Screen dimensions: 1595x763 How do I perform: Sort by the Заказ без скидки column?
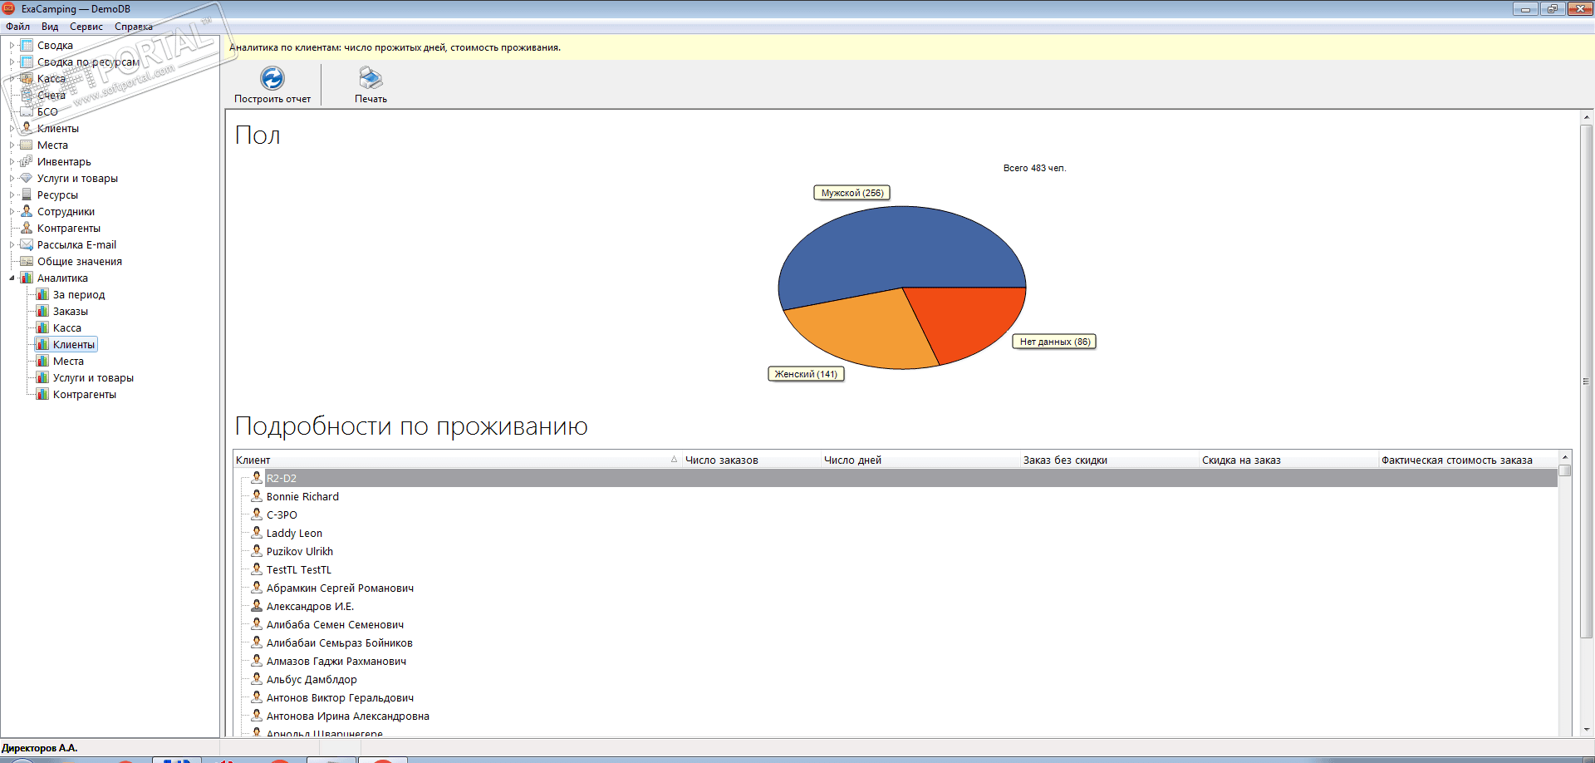pyautogui.click(x=1110, y=460)
